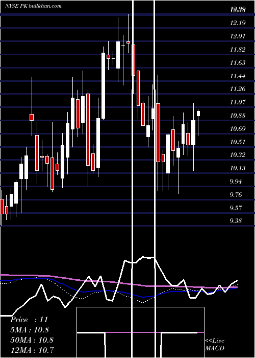
Task: Click the 11.26 price axis label
Action: (x=238, y=89)
